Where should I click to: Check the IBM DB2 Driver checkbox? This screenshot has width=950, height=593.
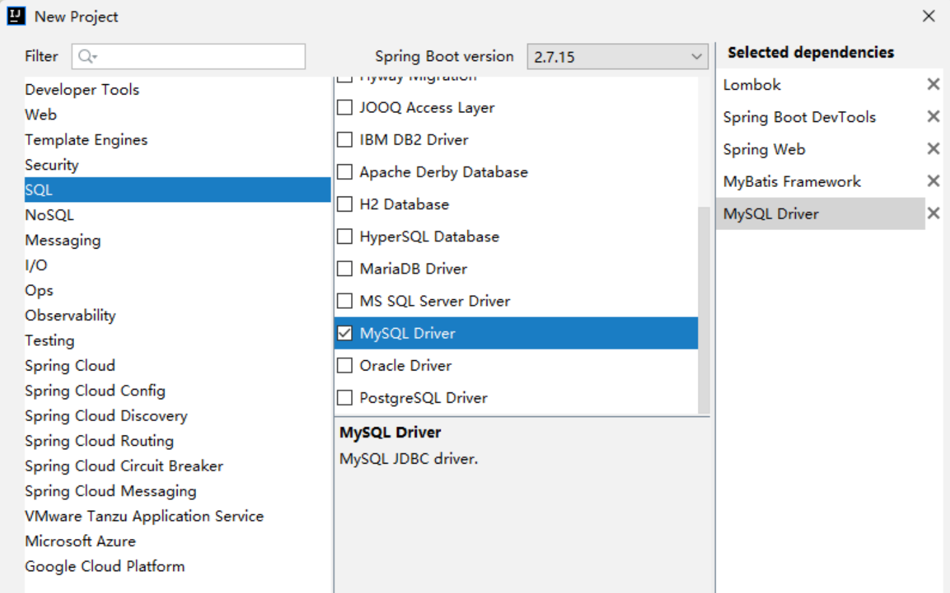coord(345,140)
